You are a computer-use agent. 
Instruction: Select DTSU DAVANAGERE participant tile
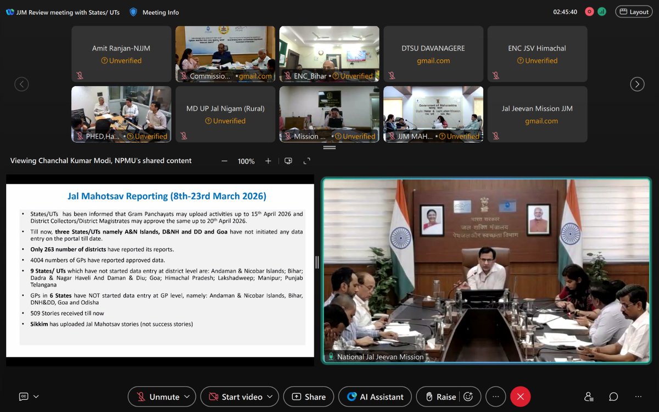(433, 54)
